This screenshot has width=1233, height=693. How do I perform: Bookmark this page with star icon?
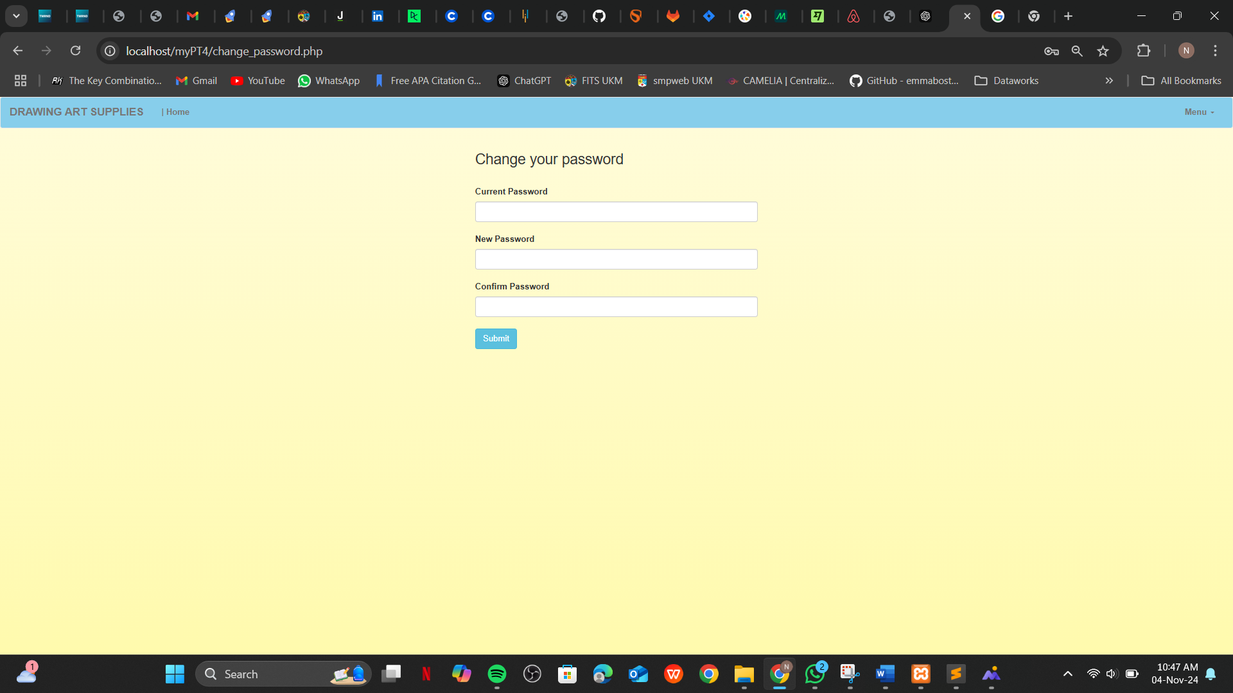(x=1103, y=51)
